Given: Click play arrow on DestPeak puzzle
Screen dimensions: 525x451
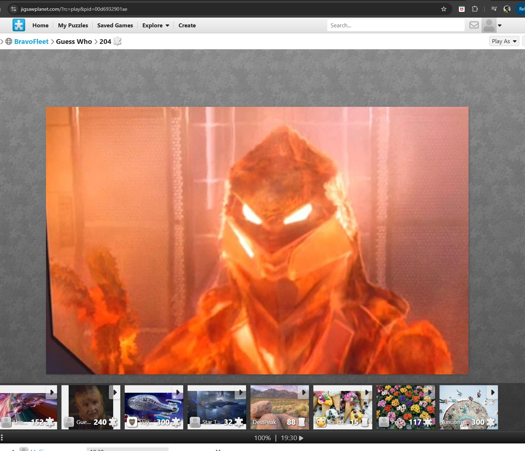Looking at the screenshot, I should pos(303,392).
